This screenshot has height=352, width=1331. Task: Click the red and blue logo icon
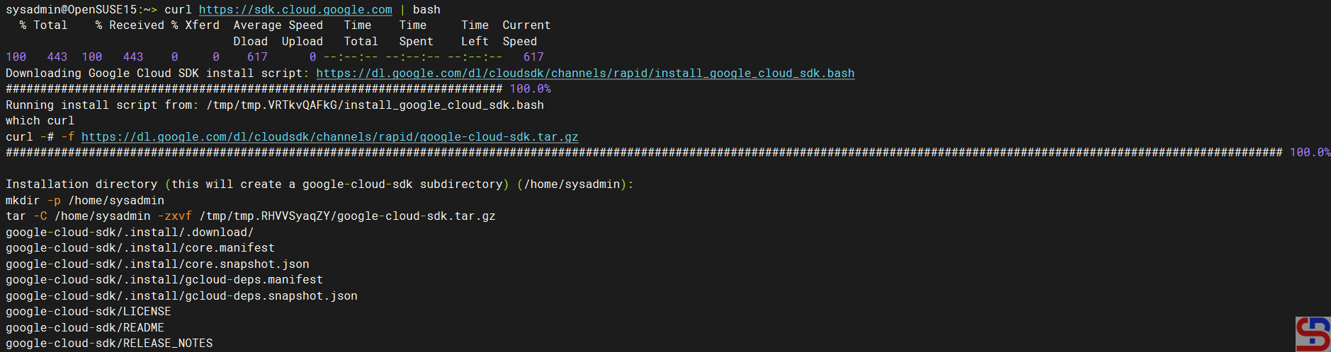pyautogui.click(x=1313, y=334)
